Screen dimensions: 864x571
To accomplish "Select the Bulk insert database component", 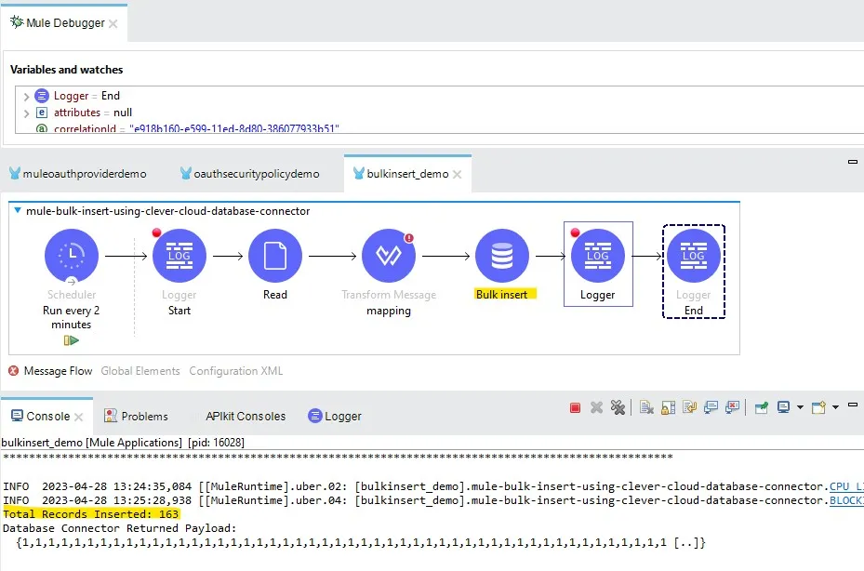I will point(502,256).
